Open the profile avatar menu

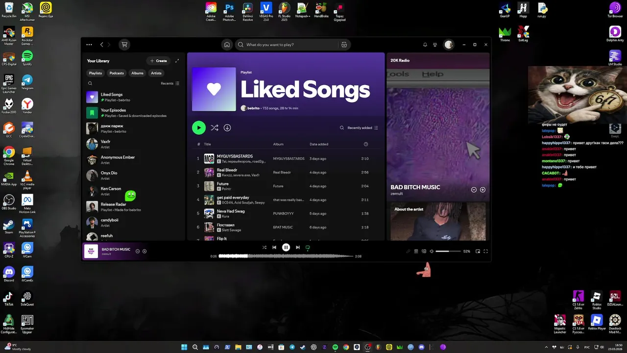[449, 45]
